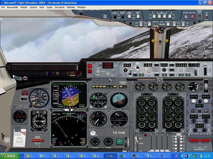Open the Viste menu
The height and width of the screenshot is (159, 213).
tap(42, 7)
